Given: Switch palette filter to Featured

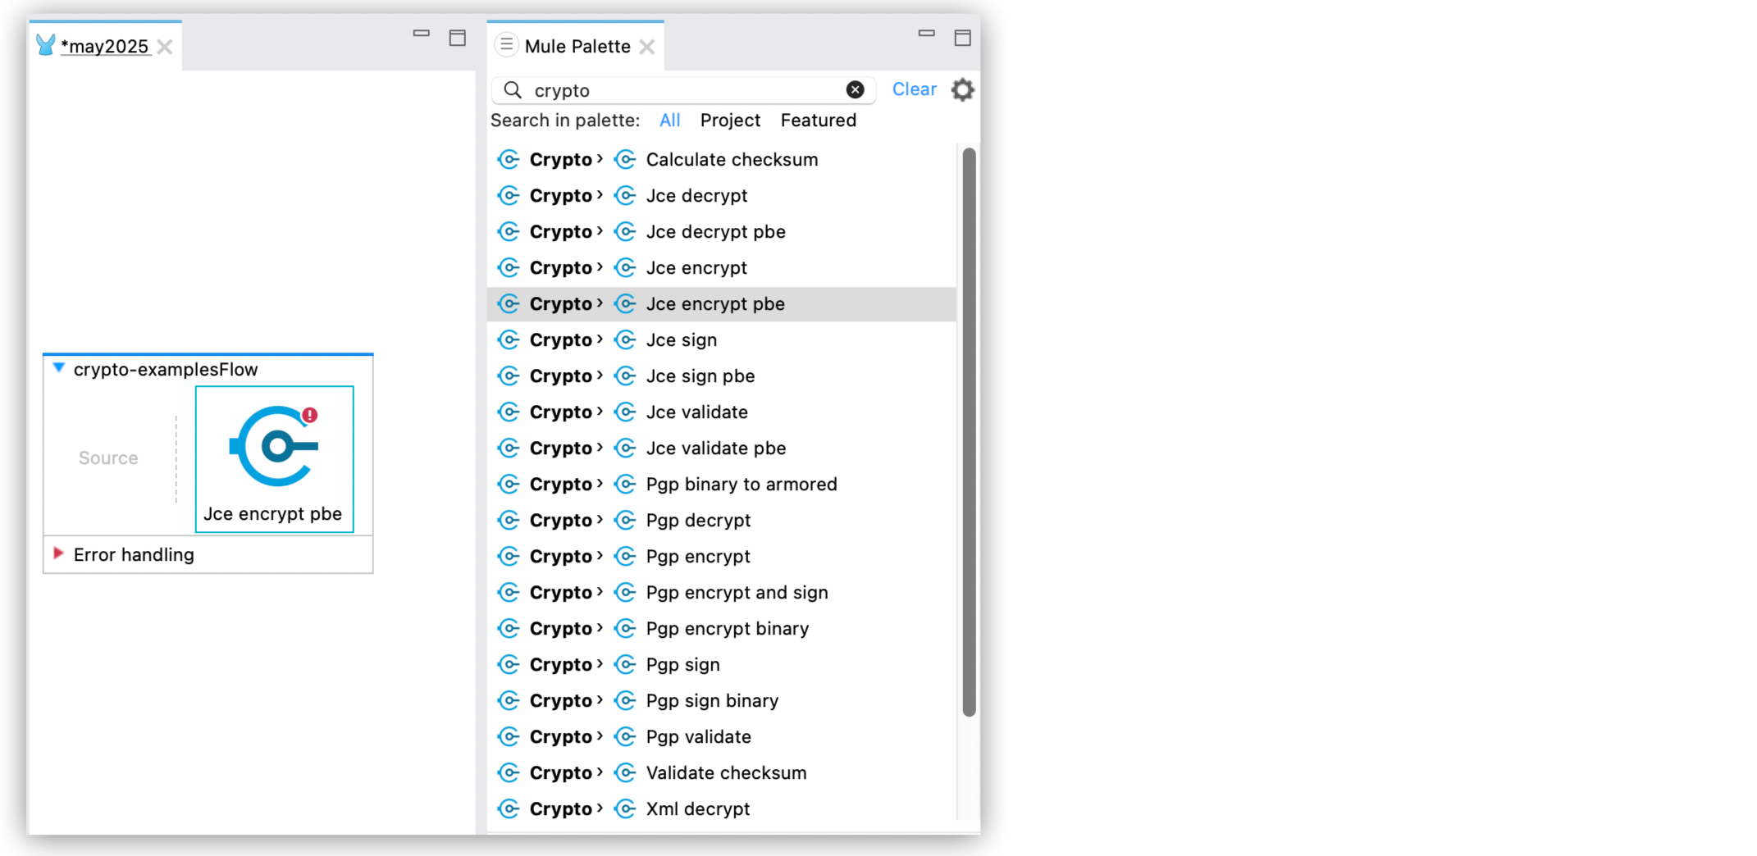Looking at the screenshot, I should tap(818, 121).
